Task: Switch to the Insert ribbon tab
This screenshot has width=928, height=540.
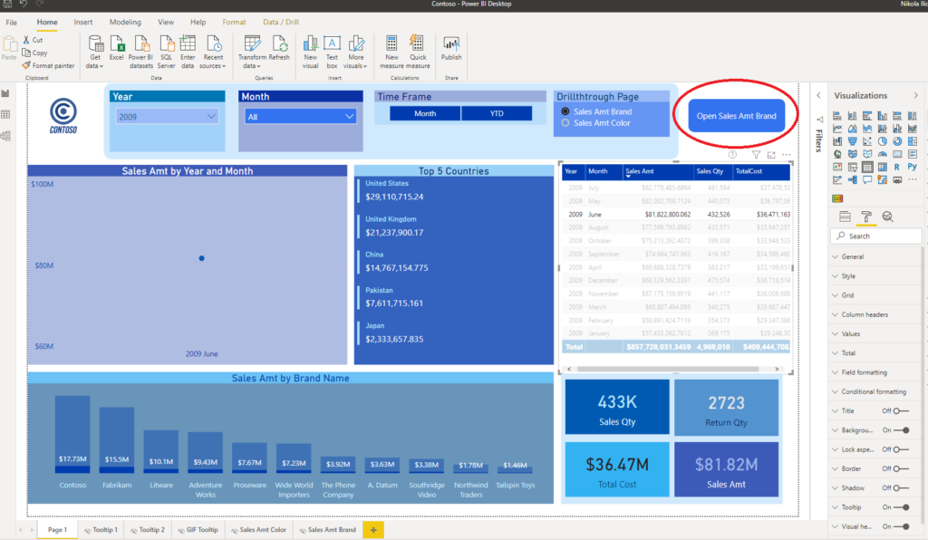Action: click(x=82, y=23)
